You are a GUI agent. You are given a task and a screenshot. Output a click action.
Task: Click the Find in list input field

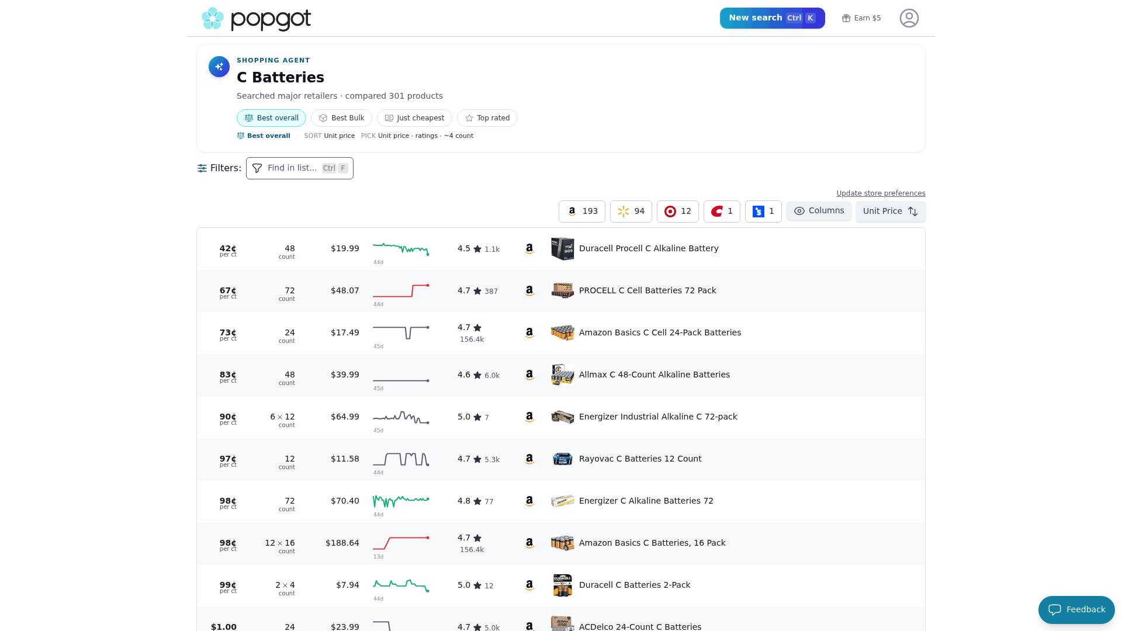[x=300, y=168]
